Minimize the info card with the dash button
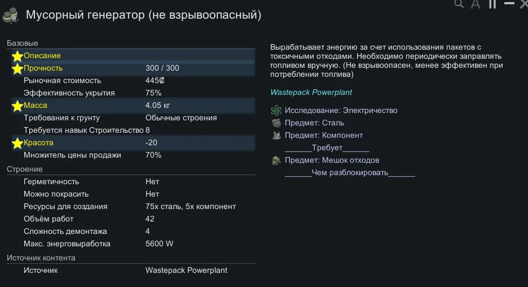This screenshot has height=287, width=528. pyautogui.click(x=509, y=4)
